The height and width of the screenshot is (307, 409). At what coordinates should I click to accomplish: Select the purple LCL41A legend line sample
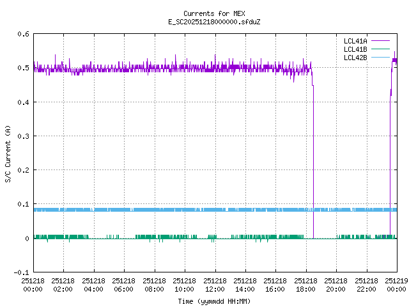tap(380, 41)
